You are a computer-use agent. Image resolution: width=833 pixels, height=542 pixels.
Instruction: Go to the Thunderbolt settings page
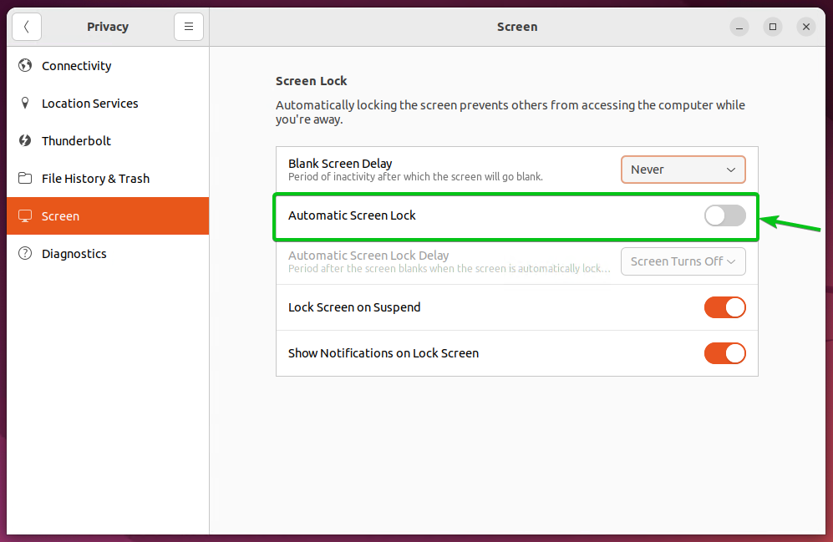(x=76, y=141)
